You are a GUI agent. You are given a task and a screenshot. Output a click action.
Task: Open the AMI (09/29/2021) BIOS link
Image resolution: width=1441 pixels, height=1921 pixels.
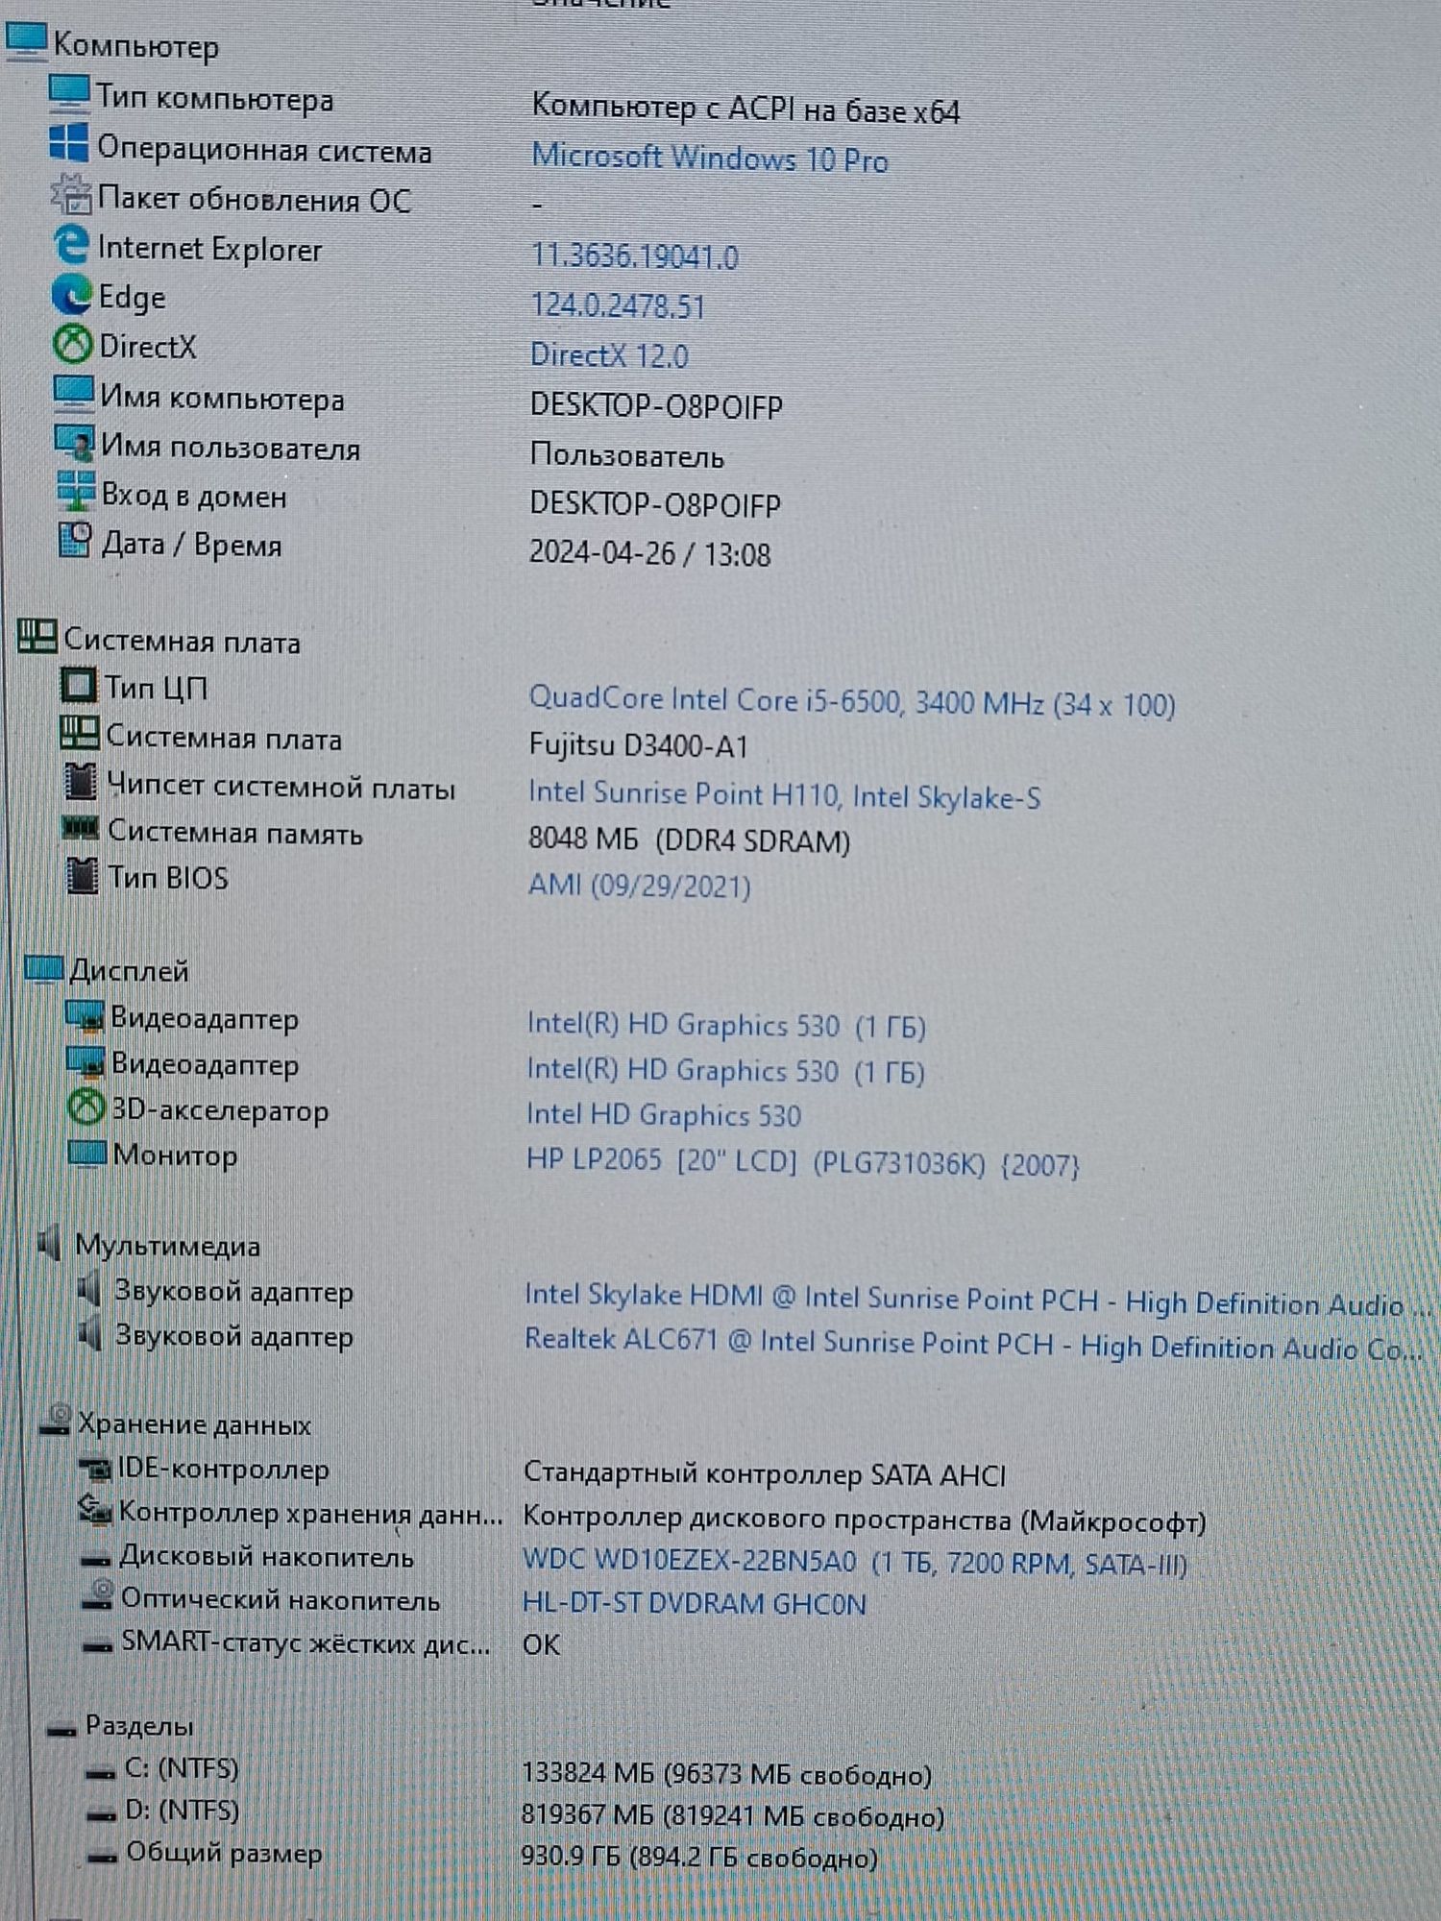tap(640, 885)
